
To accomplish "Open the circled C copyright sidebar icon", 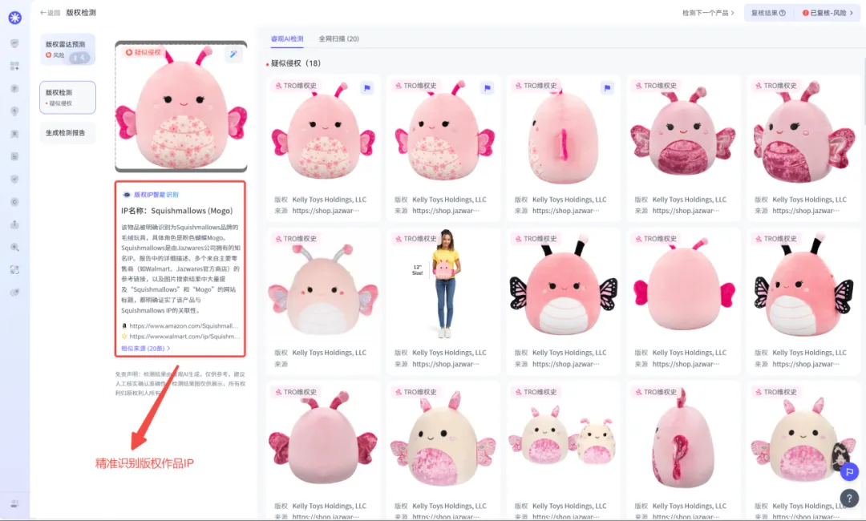I will click(15, 202).
